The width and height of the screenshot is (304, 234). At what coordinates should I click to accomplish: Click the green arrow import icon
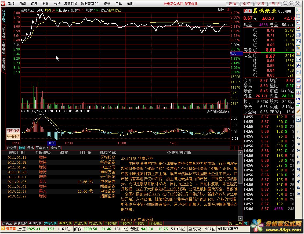[x=298, y=105]
